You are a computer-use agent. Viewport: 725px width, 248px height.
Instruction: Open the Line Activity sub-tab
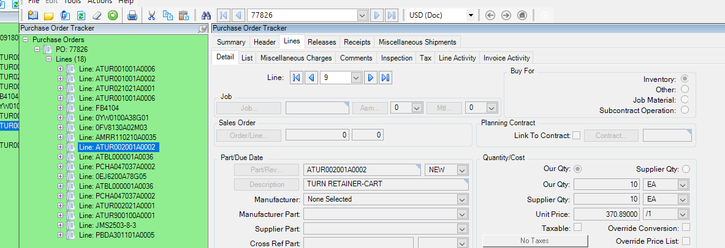tap(457, 58)
